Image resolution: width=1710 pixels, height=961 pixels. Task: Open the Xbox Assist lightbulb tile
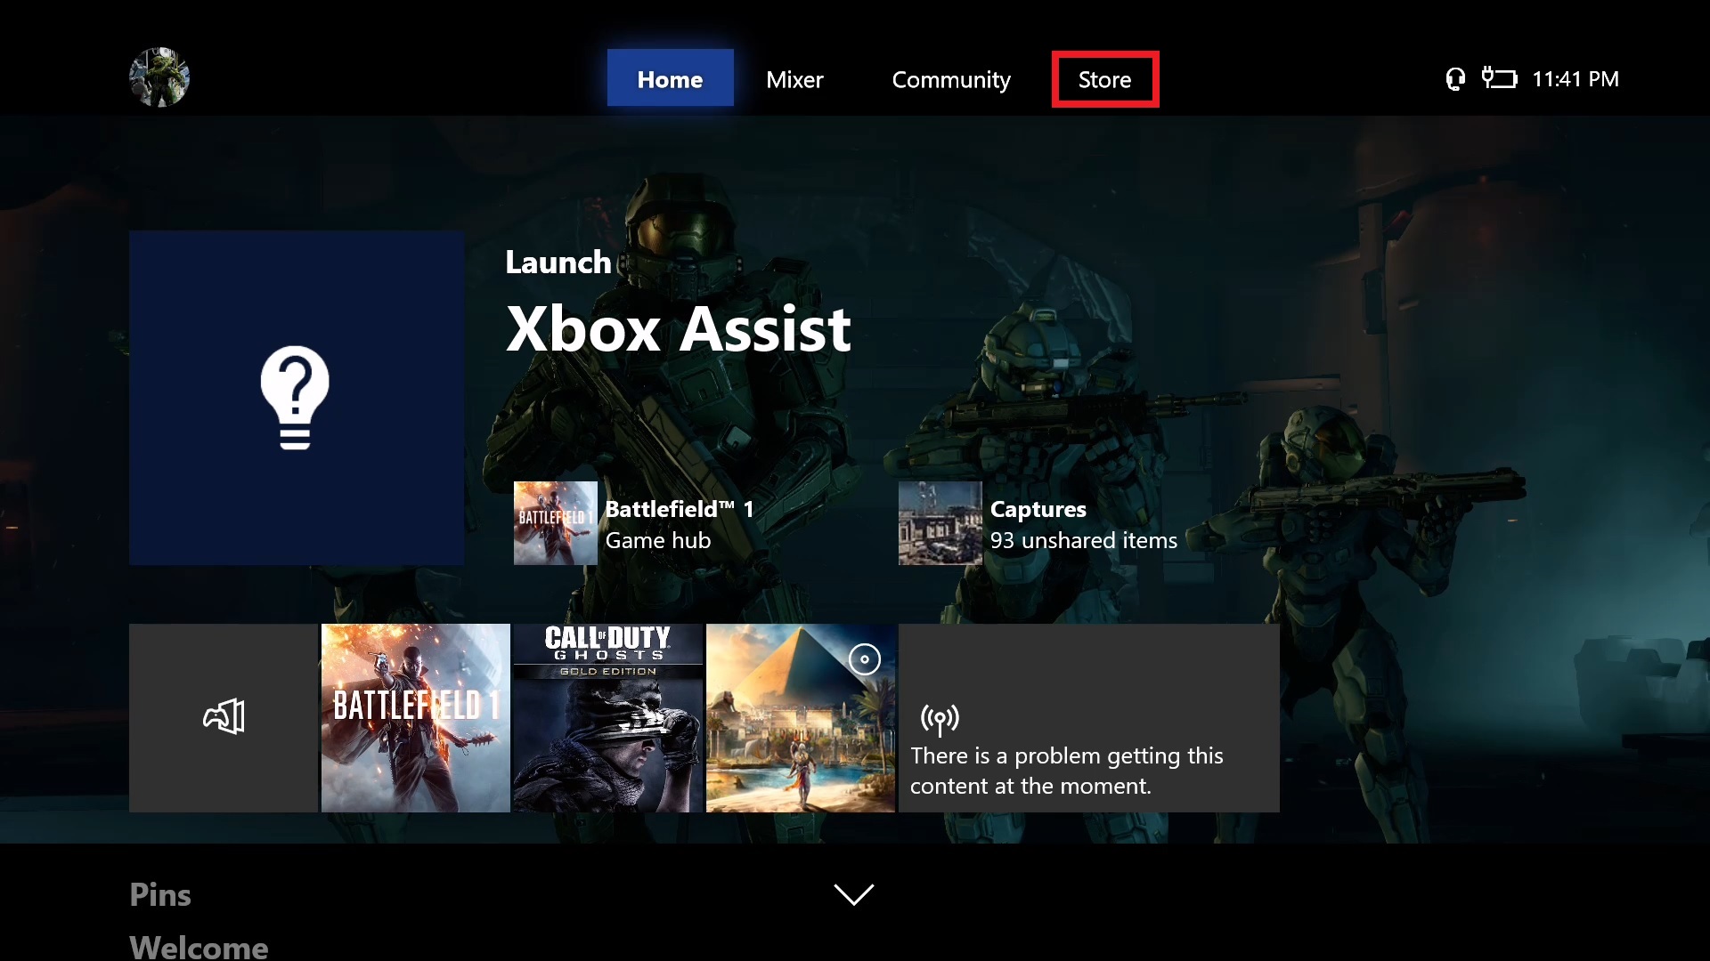296,398
